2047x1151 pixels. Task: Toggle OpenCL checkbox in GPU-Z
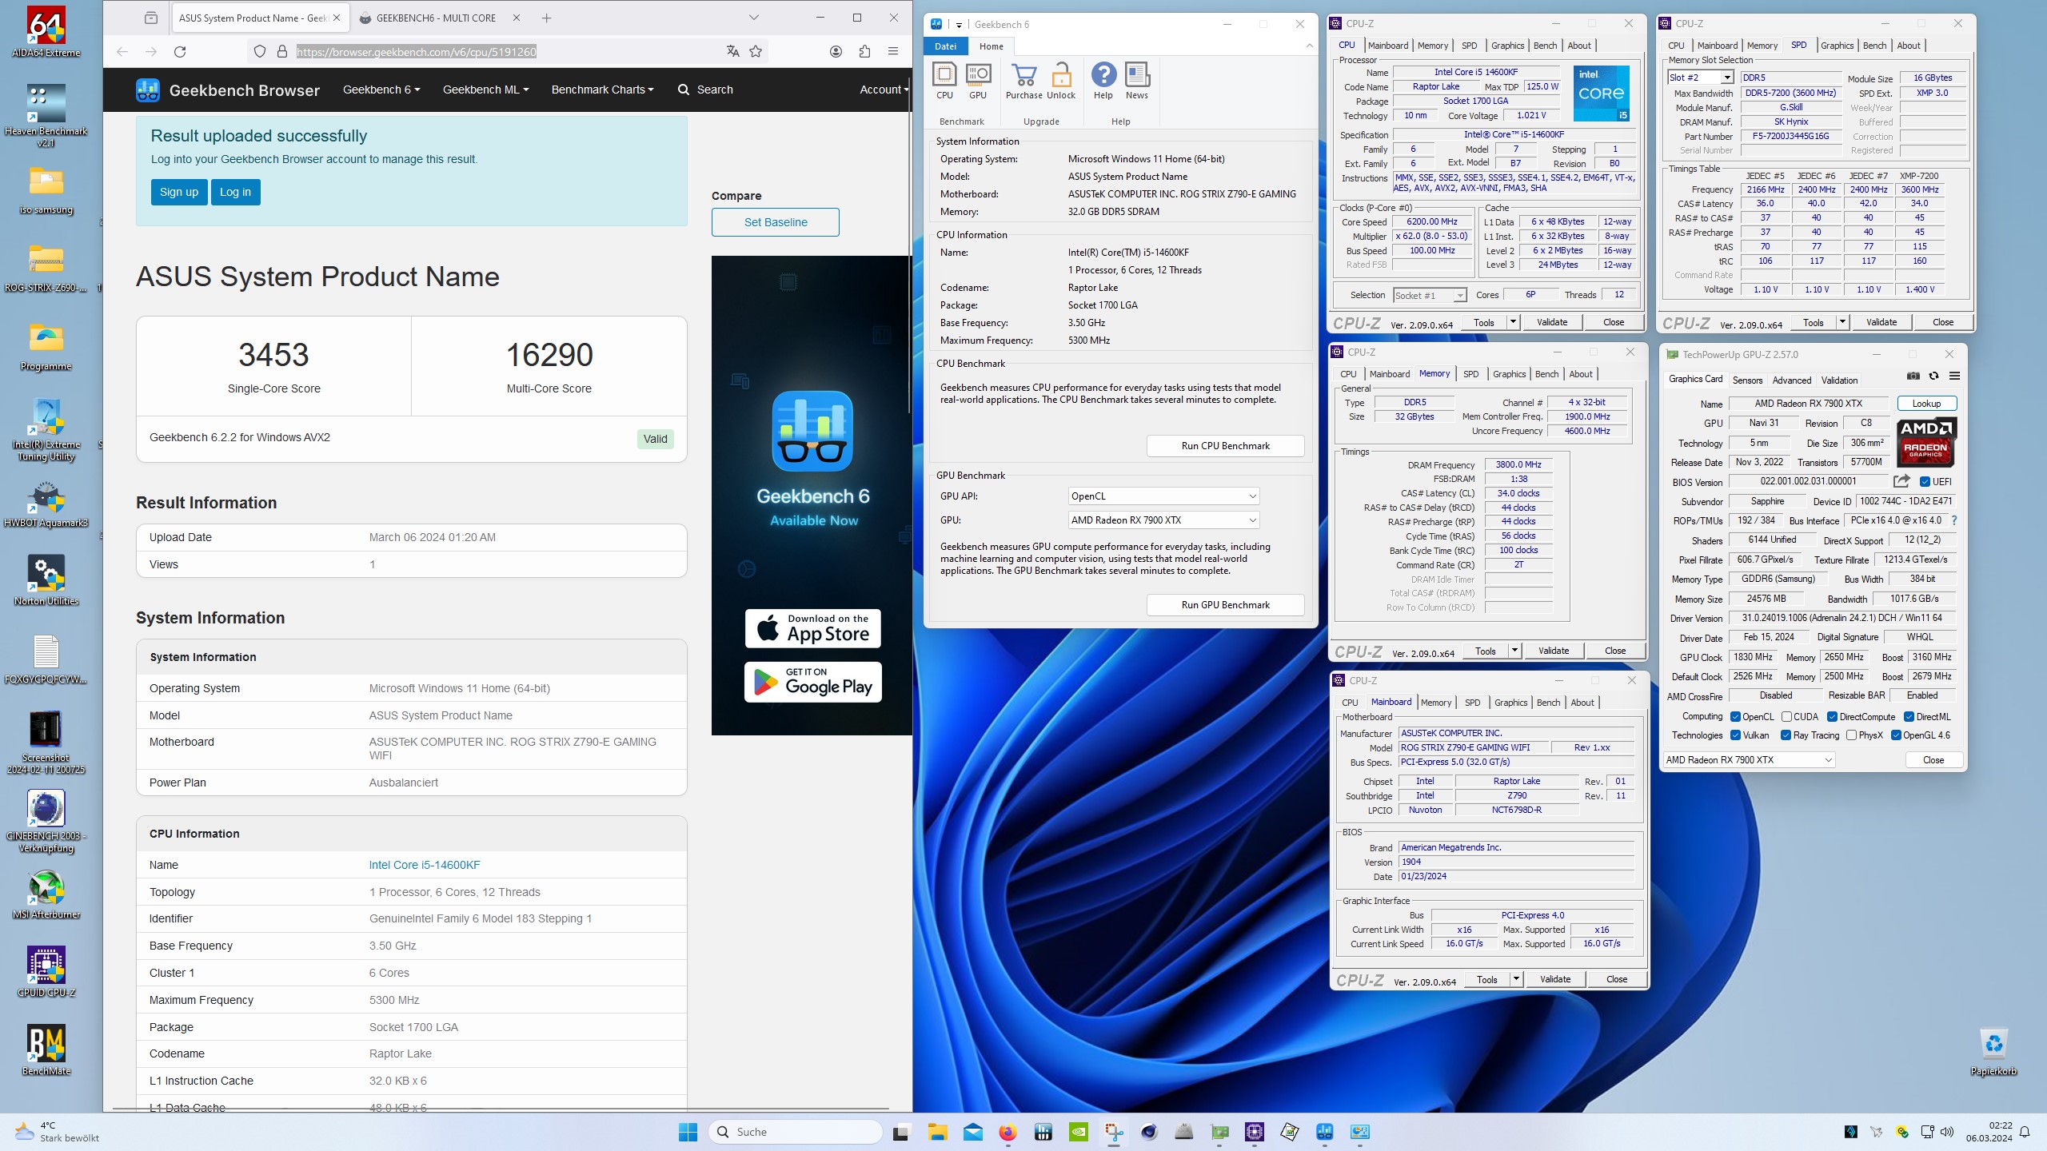tap(1735, 717)
